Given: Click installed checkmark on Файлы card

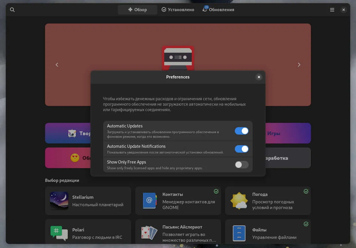Looking at the screenshot, I should pyautogui.click(x=306, y=224).
